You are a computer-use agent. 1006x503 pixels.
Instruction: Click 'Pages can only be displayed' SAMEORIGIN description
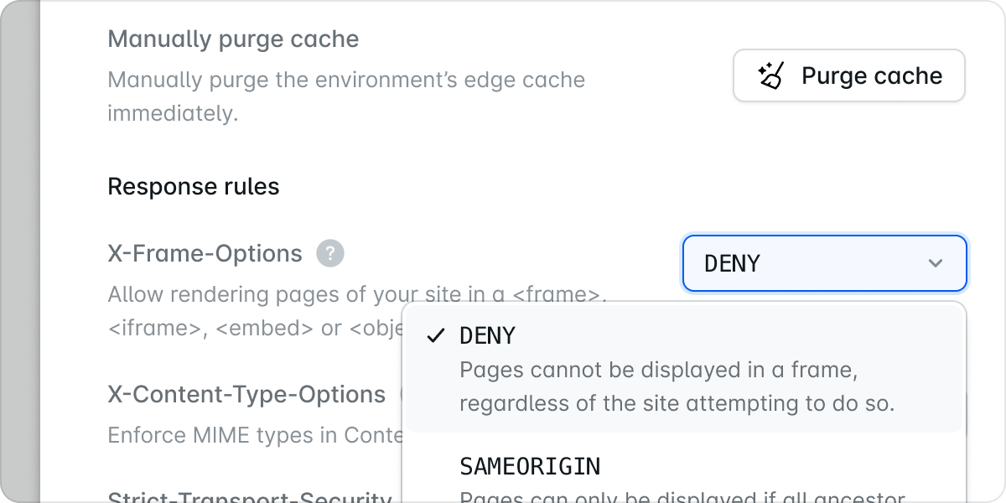pyautogui.click(x=682, y=496)
